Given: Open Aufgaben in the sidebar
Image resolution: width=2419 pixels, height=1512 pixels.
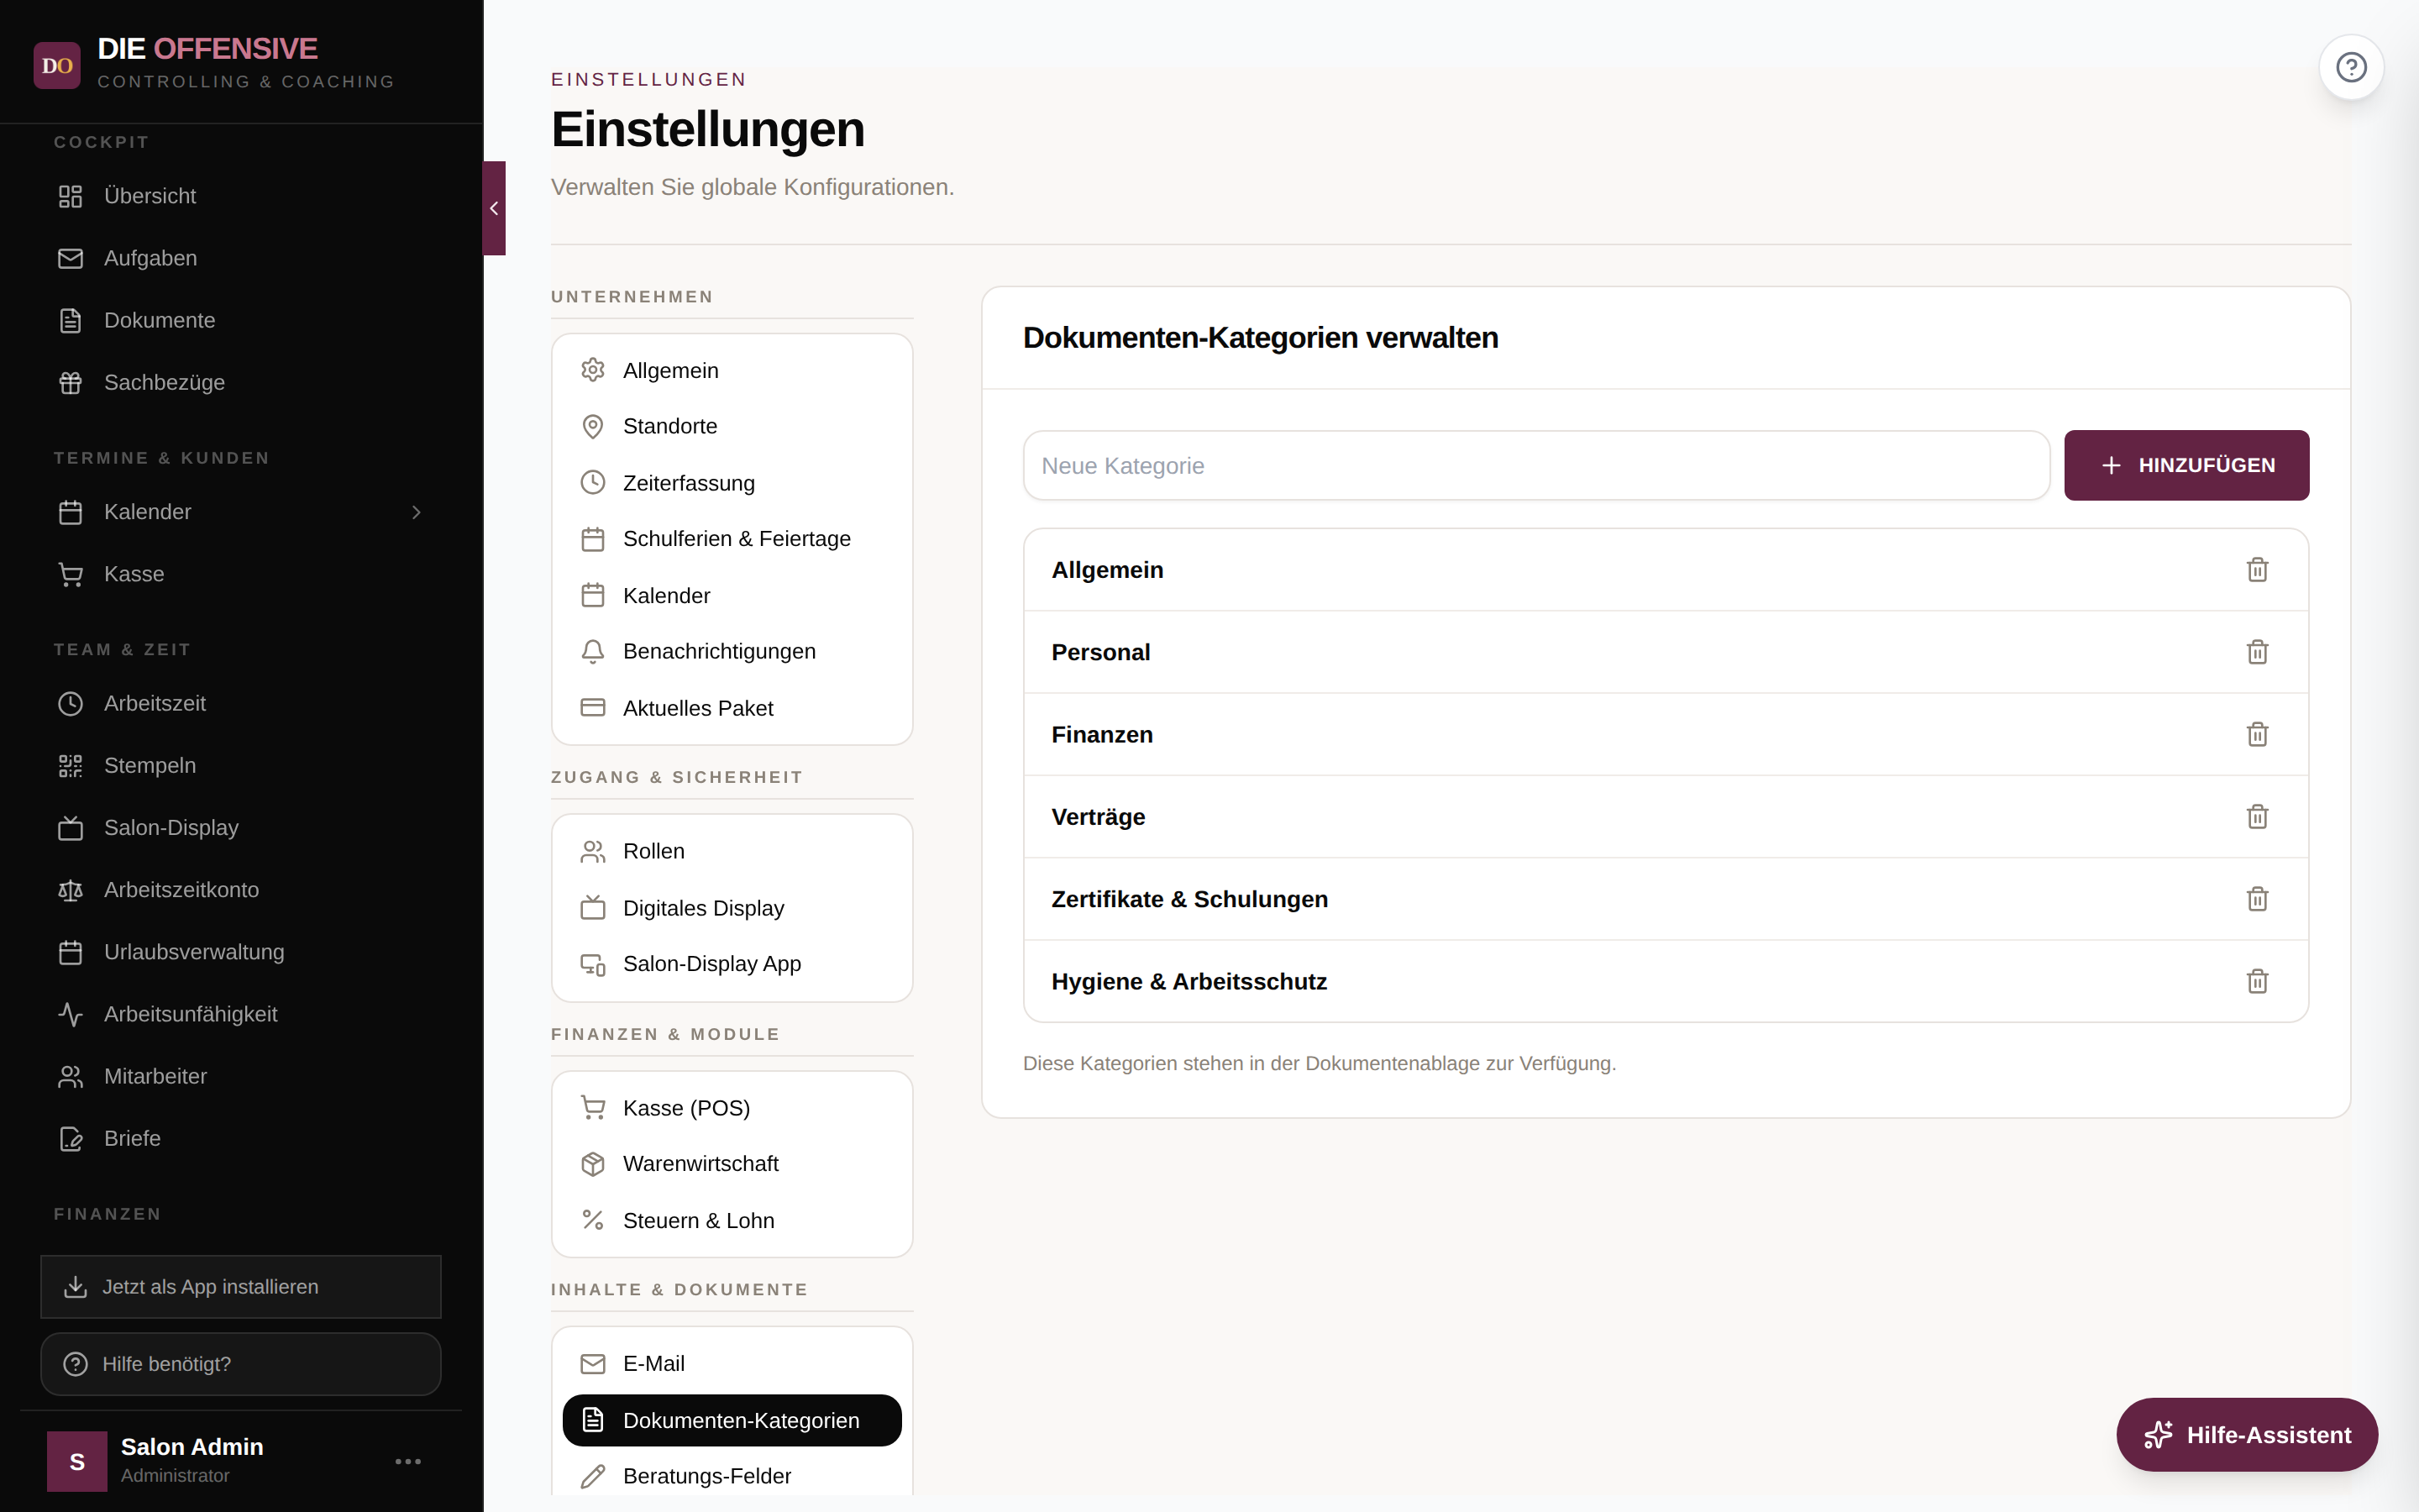Looking at the screenshot, I should coord(240,258).
